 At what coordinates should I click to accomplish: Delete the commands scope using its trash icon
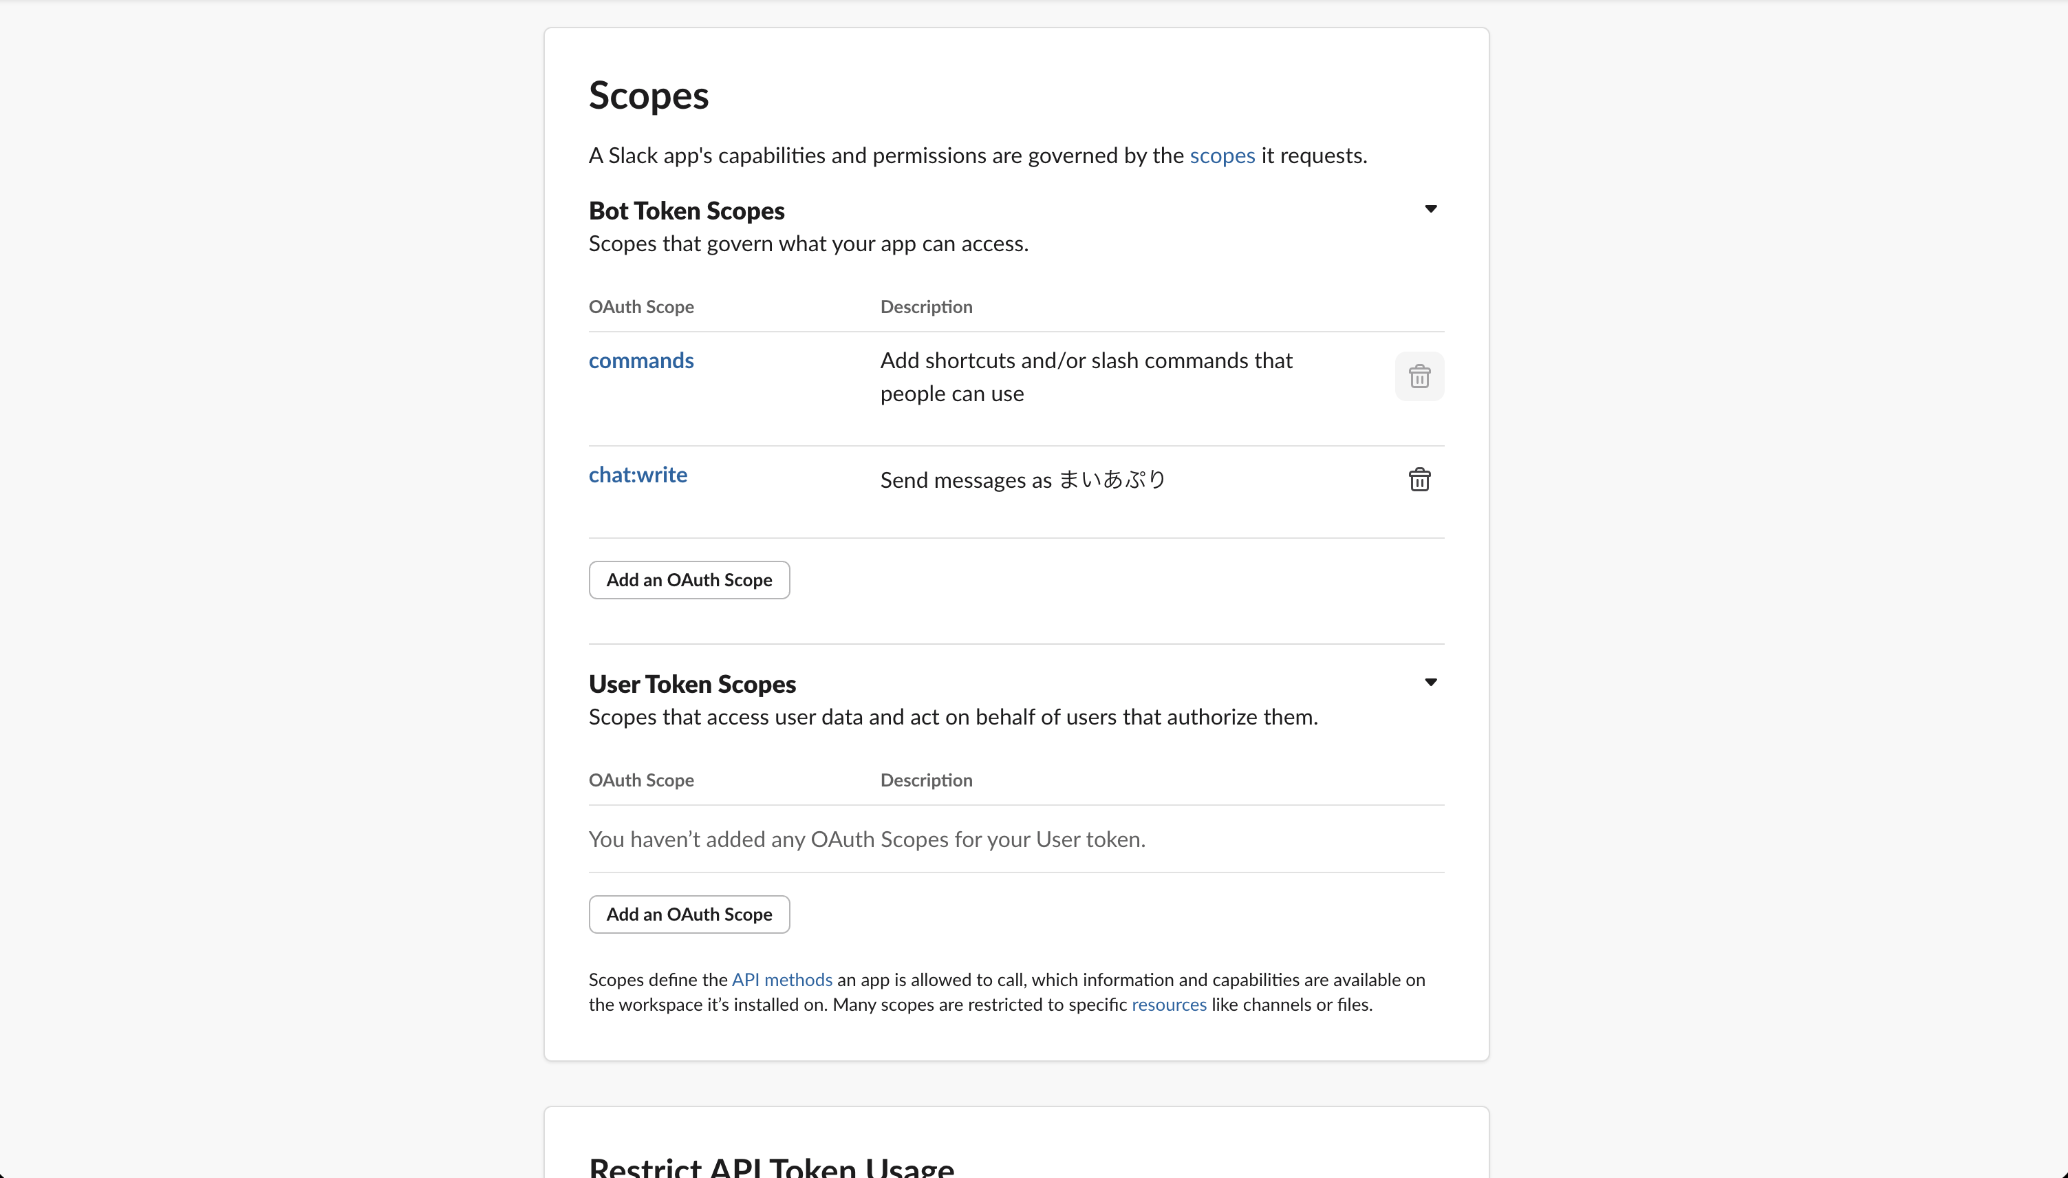tap(1419, 376)
